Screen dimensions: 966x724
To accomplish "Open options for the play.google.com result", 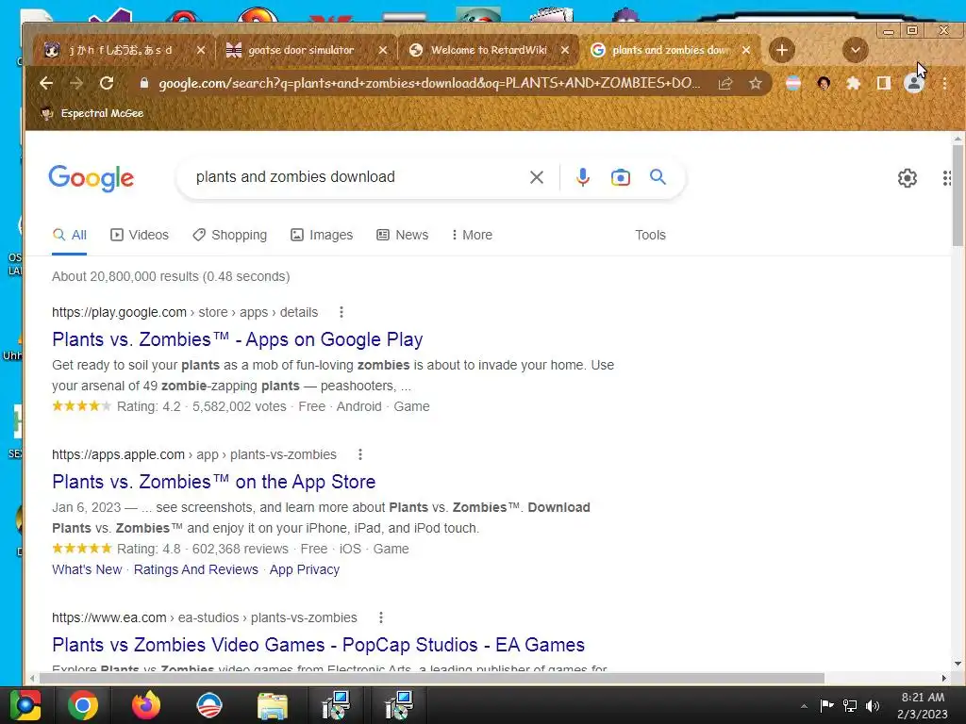I will point(341,312).
